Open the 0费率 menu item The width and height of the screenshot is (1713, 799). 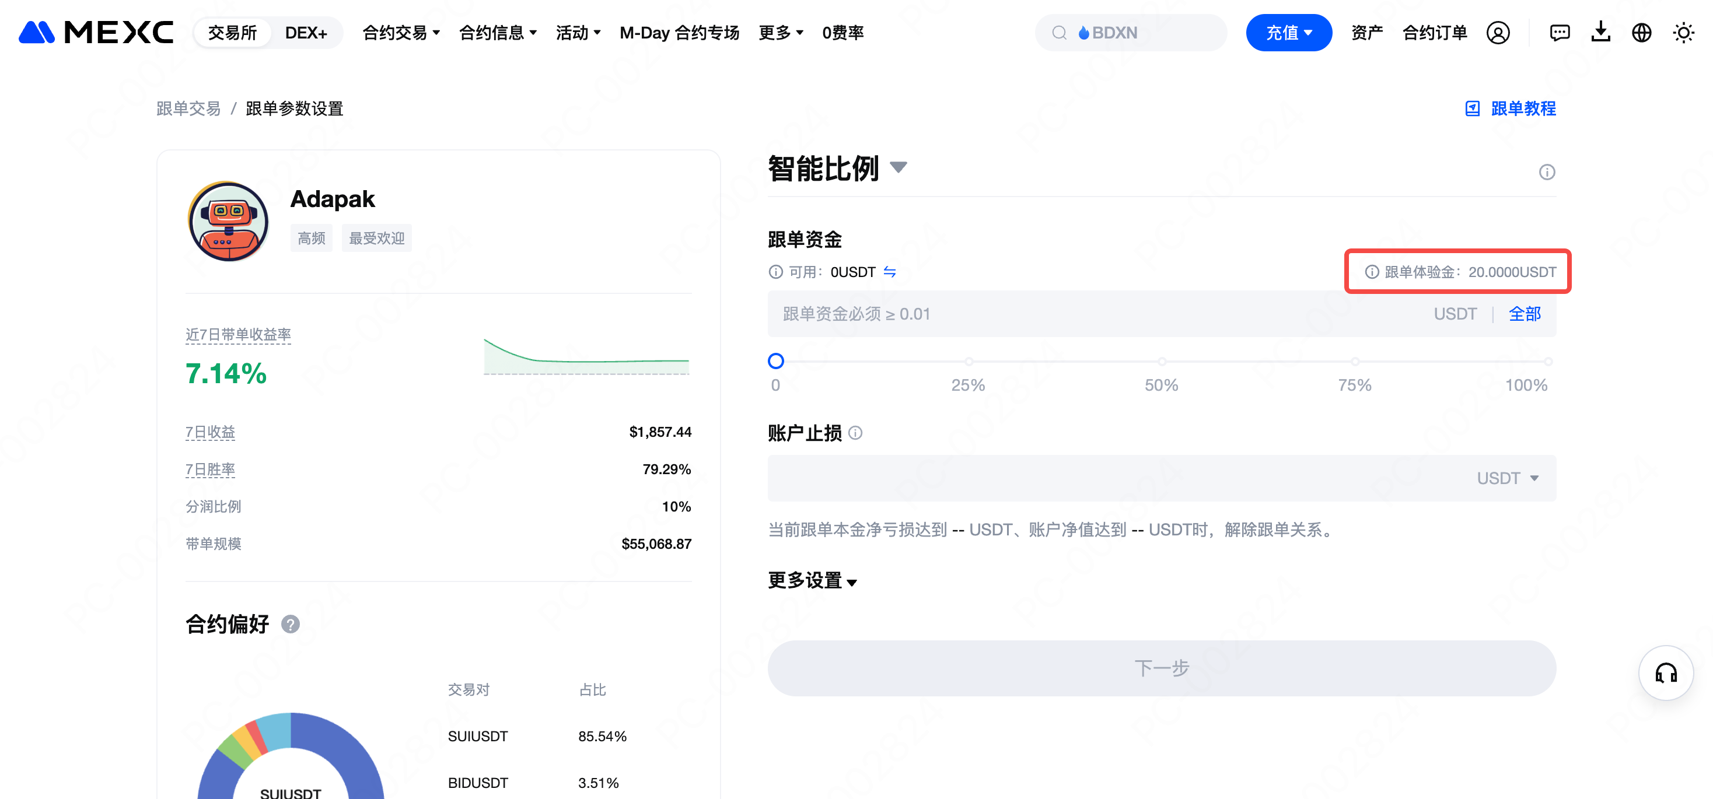click(842, 33)
